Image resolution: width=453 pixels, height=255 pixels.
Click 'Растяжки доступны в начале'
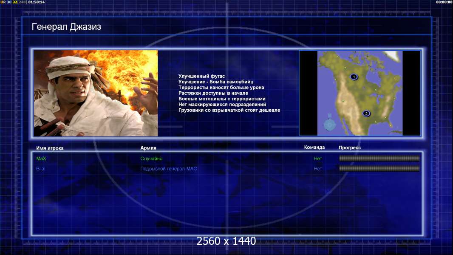click(213, 93)
